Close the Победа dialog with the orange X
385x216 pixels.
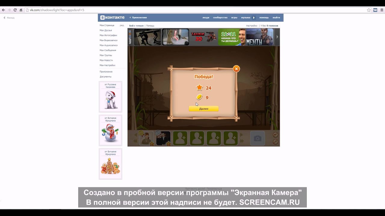236,69
